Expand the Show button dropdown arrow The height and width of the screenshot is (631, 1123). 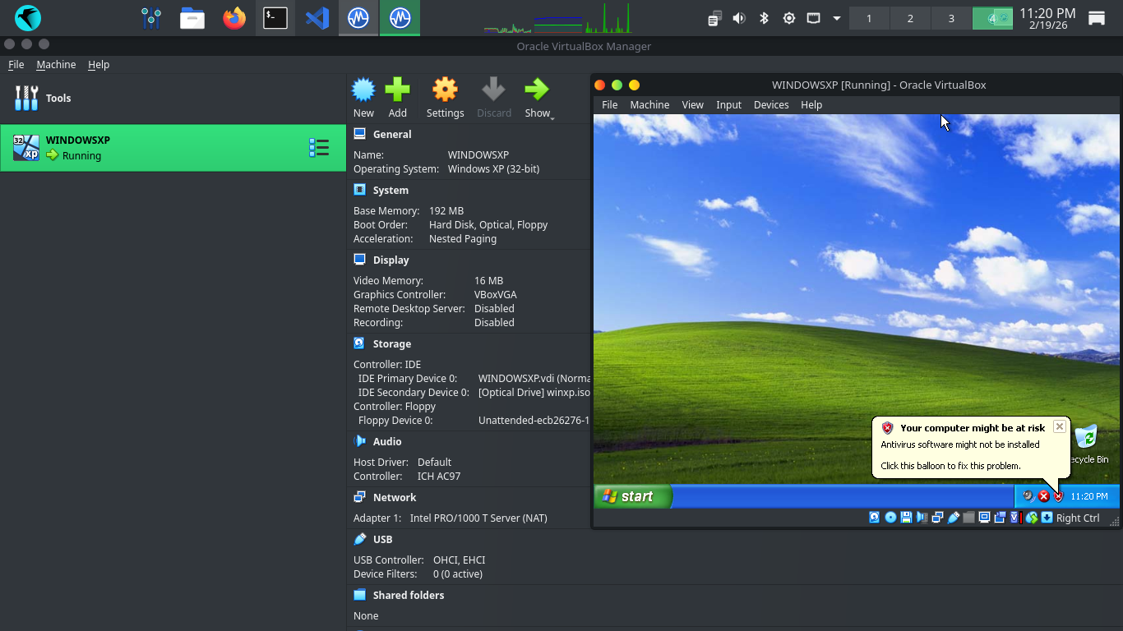coord(552,118)
